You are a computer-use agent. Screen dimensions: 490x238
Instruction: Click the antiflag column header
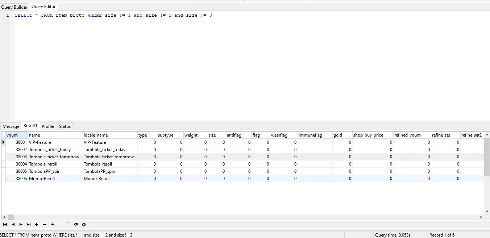point(238,135)
